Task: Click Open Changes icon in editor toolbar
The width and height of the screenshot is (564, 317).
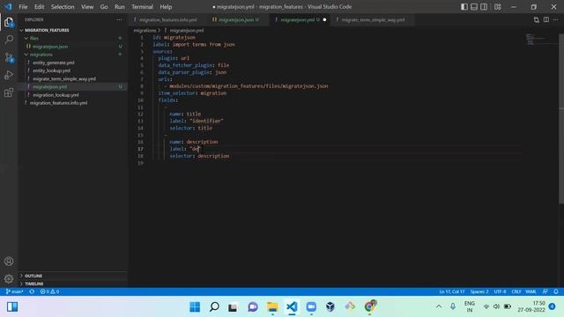Action: pos(537,19)
